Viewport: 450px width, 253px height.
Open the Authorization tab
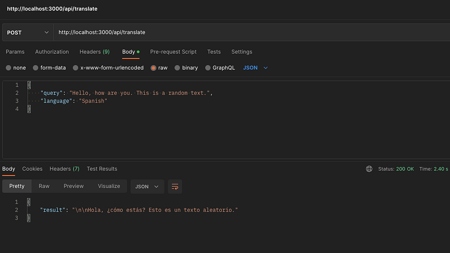(52, 52)
